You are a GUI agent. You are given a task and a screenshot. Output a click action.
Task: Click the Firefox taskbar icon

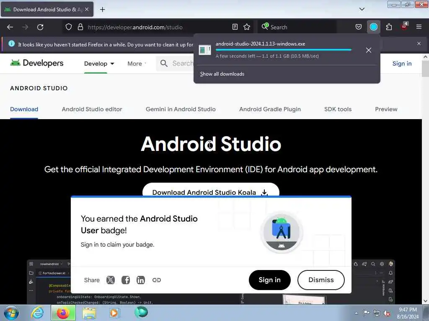63,313
